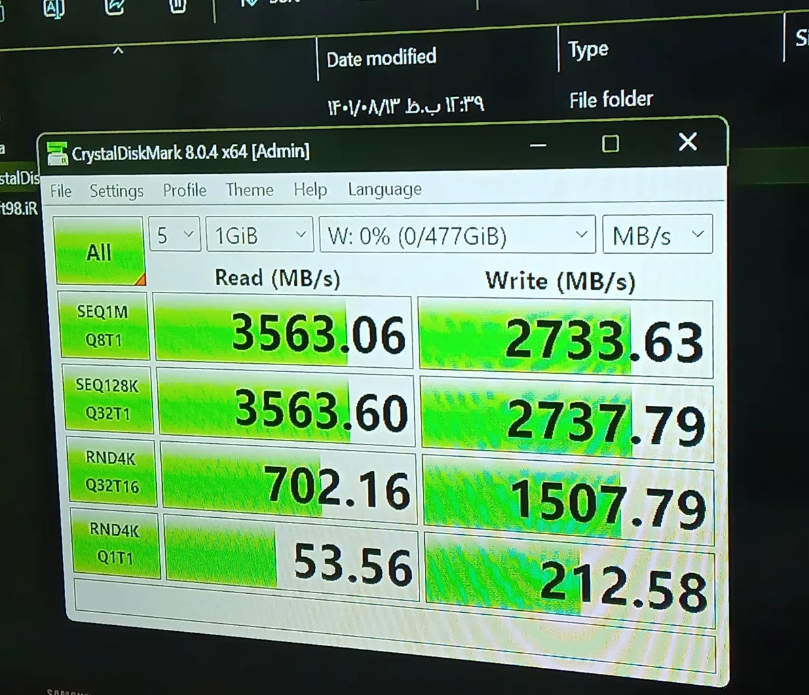Select the write value 2737.79
The image size is (809, 695).
tap(567, 420)
